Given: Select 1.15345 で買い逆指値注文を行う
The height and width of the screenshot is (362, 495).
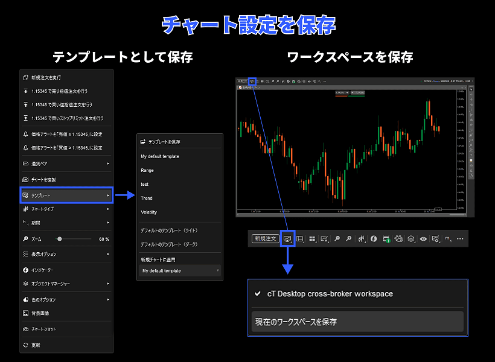Looking at the screenshot, I should pos(66,104).
